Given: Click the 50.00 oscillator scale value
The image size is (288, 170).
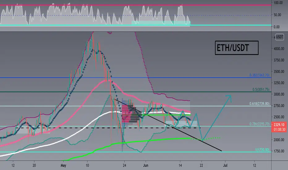Looking at the screenshot, I should point(277,15).
